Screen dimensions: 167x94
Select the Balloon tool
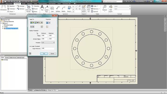tap(105, 8)
